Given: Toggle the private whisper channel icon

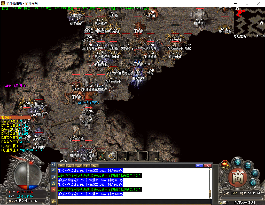Looking at the screenshot, I should [x=53, y=171].
